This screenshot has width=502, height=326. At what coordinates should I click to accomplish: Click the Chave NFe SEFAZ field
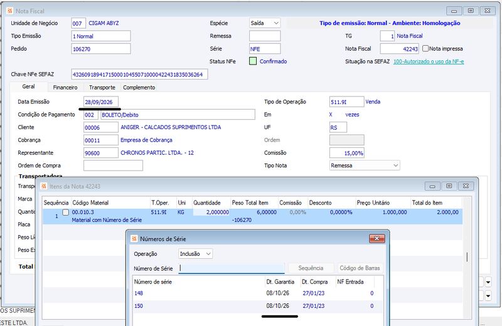click(x=139, y=74)
